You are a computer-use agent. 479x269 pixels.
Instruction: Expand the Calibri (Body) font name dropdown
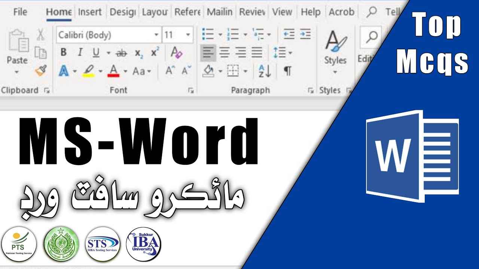156,35
